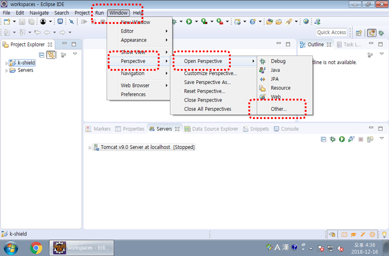389x256 pixels.
Task: Open the Search flashlight dropdown arrow
Action: click(296, 22)
